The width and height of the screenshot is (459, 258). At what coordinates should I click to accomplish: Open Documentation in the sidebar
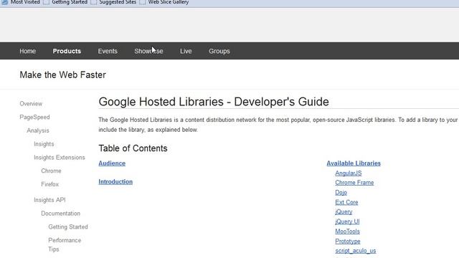60,214
